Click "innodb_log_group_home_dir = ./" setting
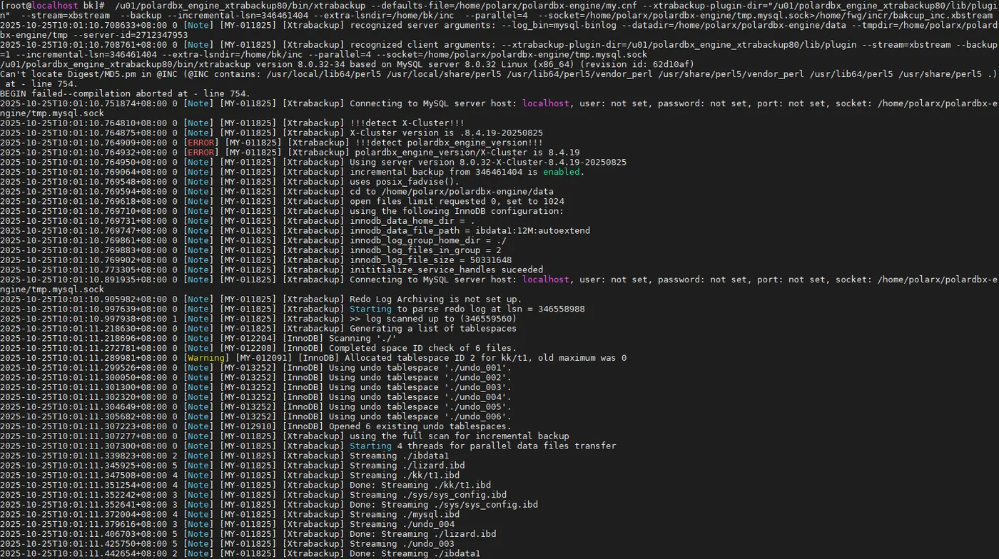 pos(428,240)
